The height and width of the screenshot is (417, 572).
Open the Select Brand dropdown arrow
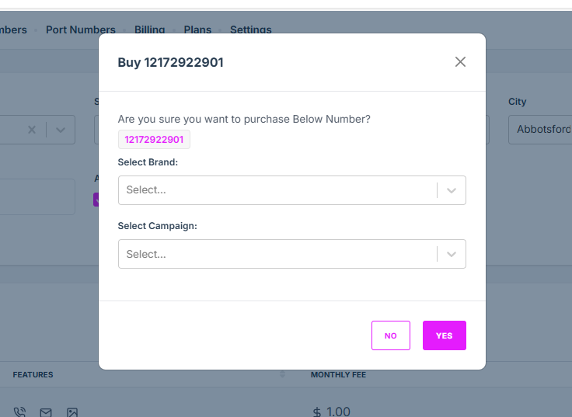452,190
